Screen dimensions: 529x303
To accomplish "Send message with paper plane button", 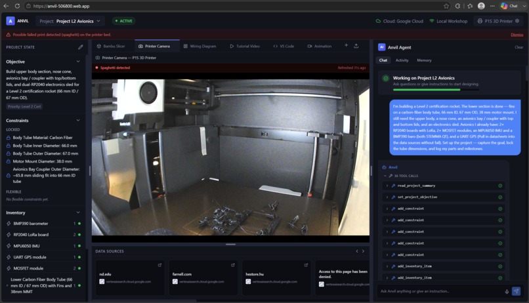I will [516, 291].
